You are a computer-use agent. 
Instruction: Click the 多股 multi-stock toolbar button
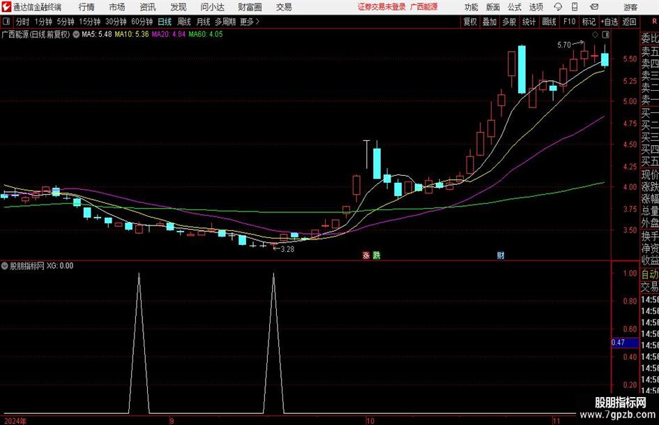pyautogui.click(x=509, y=22)
